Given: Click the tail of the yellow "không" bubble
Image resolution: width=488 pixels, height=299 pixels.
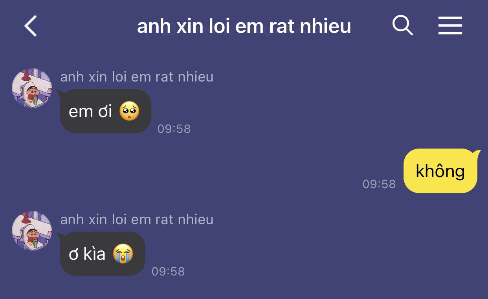Looking at the screenshot, I should pos(476,152).
